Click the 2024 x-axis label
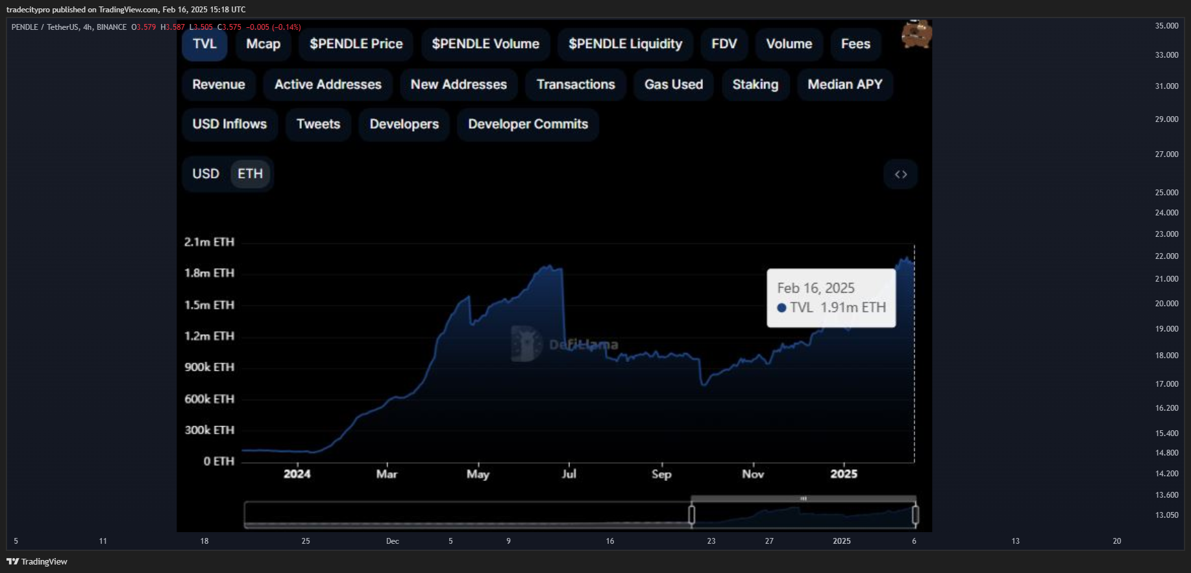 (x=297, y=474)
